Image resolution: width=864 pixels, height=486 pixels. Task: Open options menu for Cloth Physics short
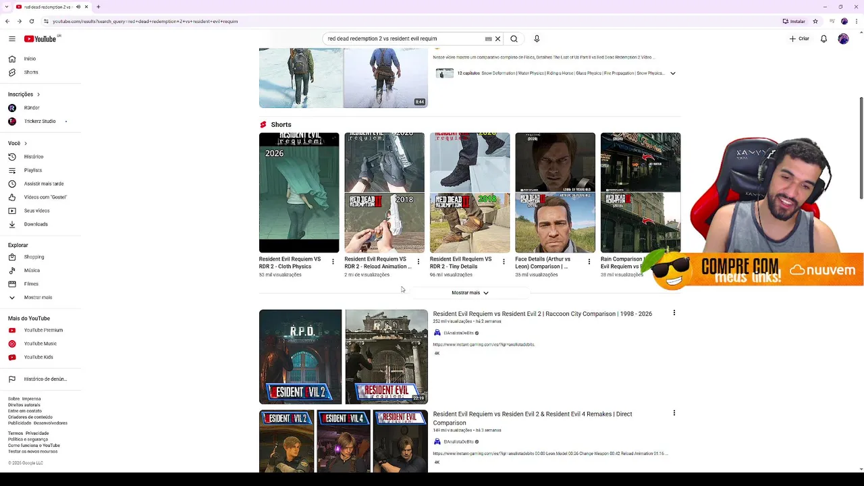333,262
